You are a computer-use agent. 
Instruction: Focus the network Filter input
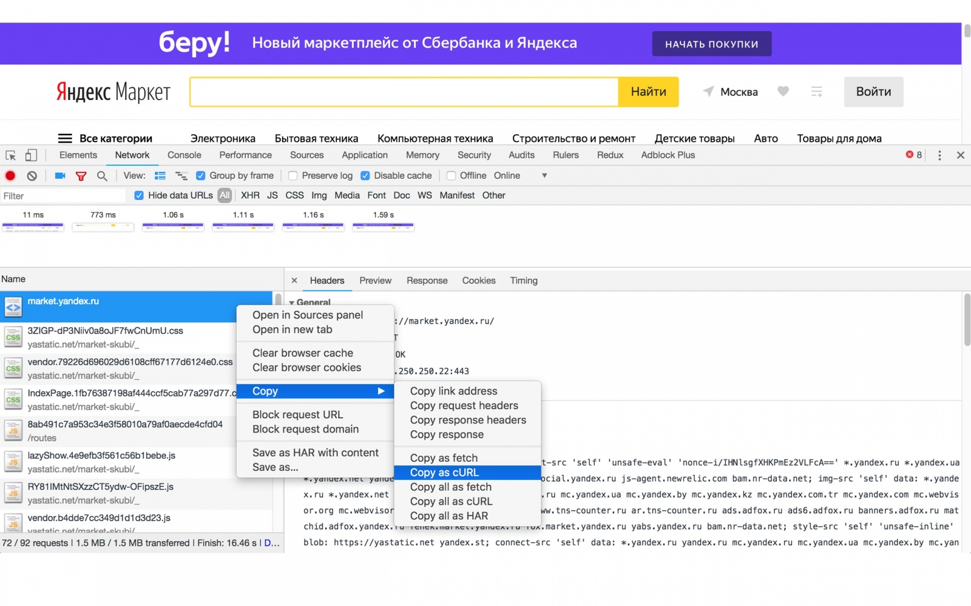(63, 196)
